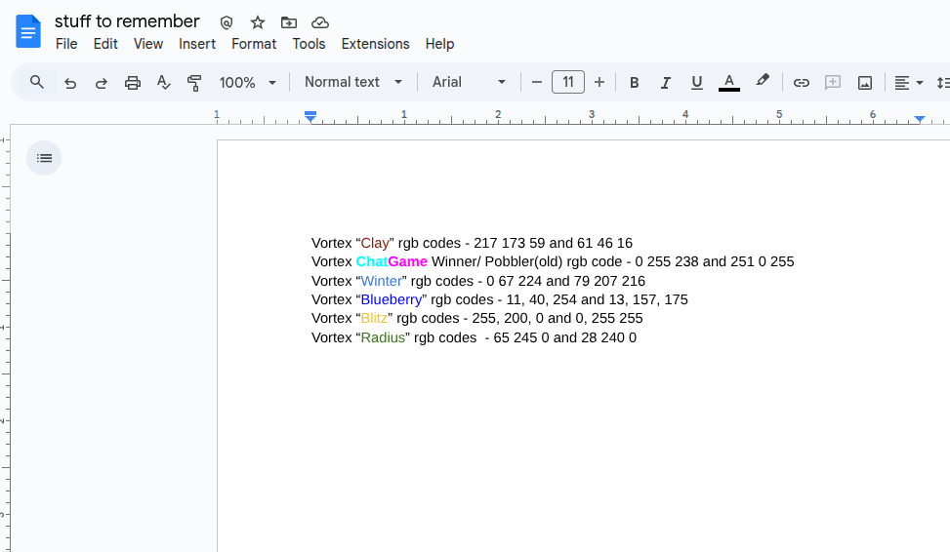The image size is (950, 552).
Task: Insert a link
Action: pos(801,82)
